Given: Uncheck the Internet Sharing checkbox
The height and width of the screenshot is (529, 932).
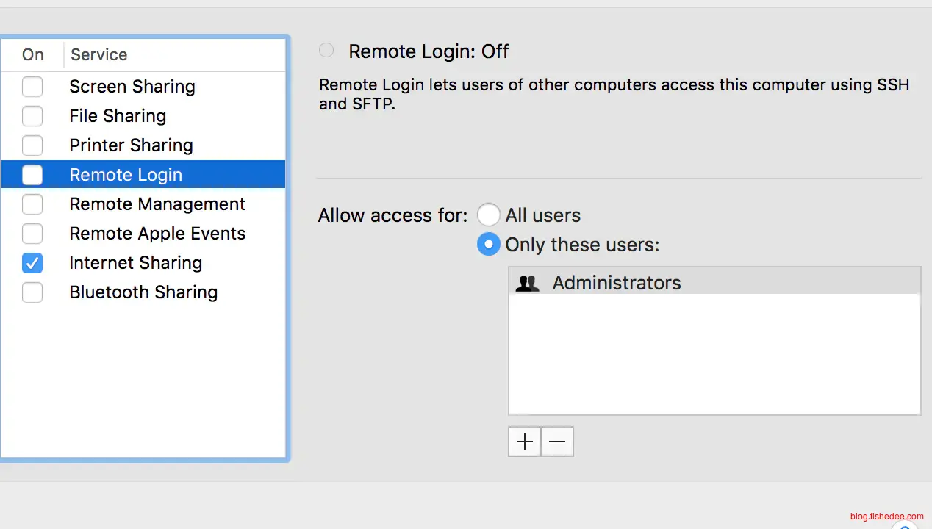Looking at the screenshot, I should click(32, 263).
